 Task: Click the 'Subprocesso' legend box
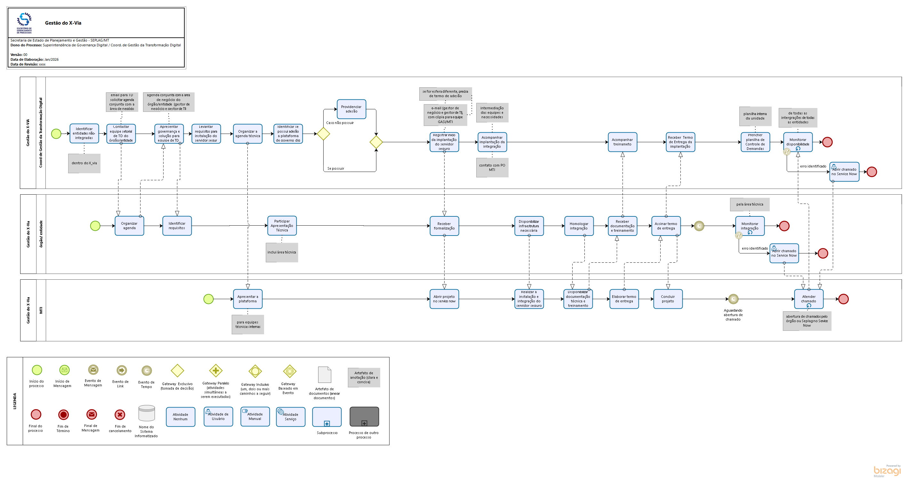pyautogui.click(x=327, y=417)
